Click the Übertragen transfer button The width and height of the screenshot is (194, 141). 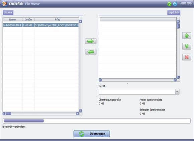[x=92, y=134]
